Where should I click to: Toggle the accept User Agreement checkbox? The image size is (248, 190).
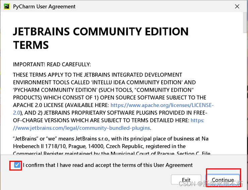click(17, 165)
